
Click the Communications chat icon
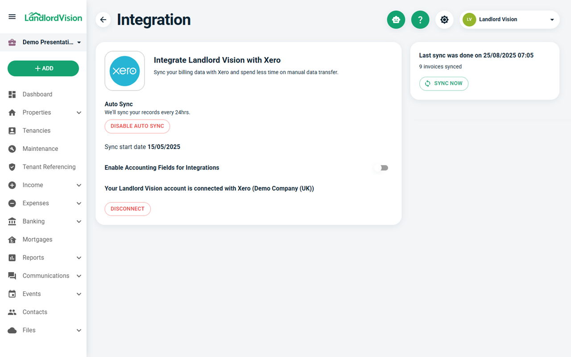click(x=12, y=276)
